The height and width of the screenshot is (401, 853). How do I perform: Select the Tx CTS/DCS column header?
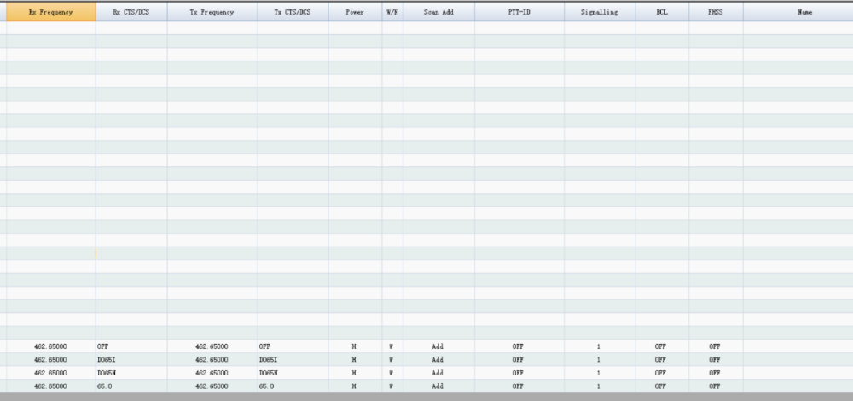pyautogui.click(x=293, y=13)
